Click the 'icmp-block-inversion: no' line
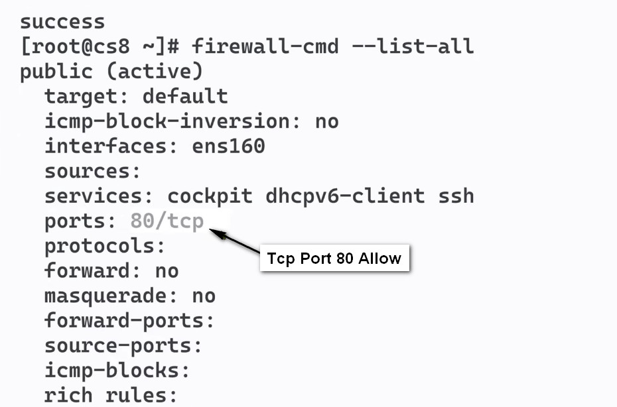Image resolution: width=617 pixels, height=407 pixels. pos(192,121)
